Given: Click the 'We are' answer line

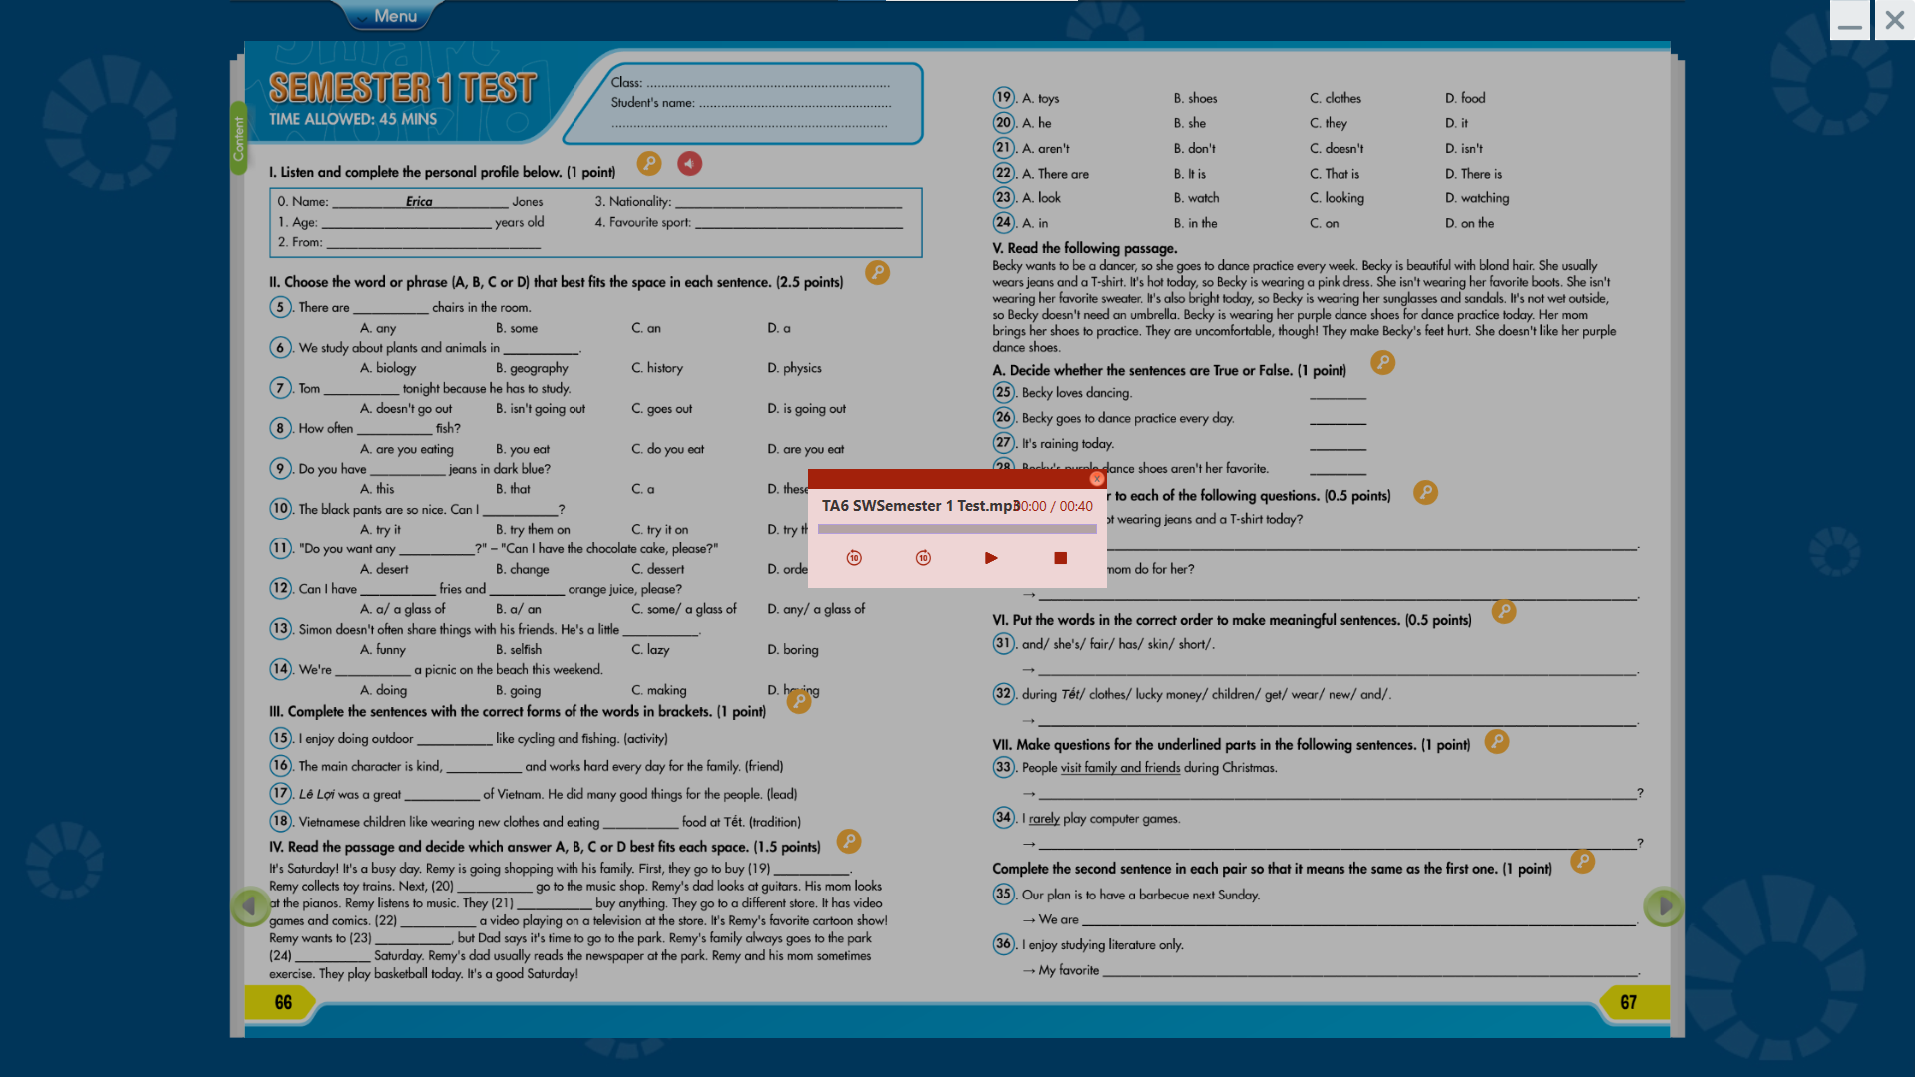Looking at the screenshot, I should [1359, 920].
